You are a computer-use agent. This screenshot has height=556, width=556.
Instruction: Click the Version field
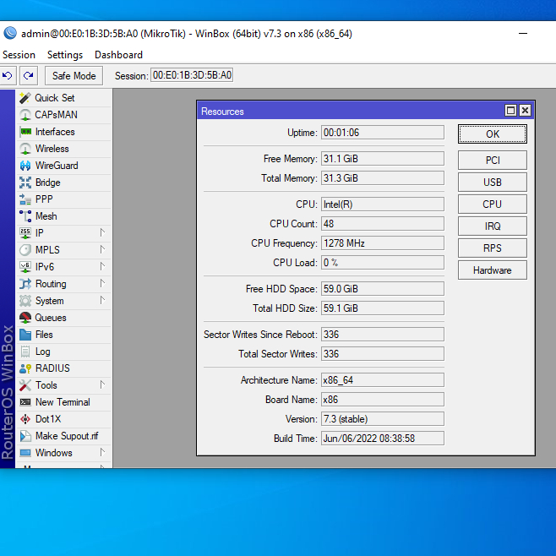383,419
